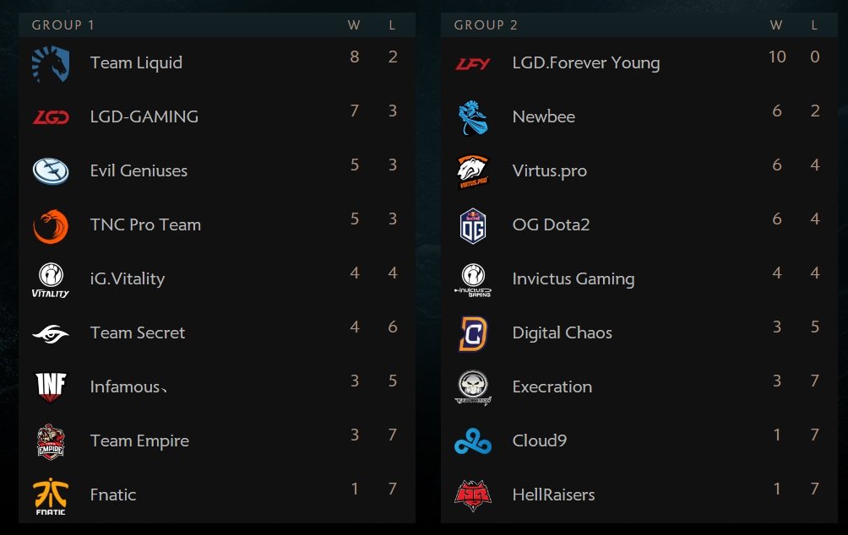The image size is (848, 535).
Task: Click the OG Dota2 shield logo
Action: pyautogui.click(x=473, y=226)
